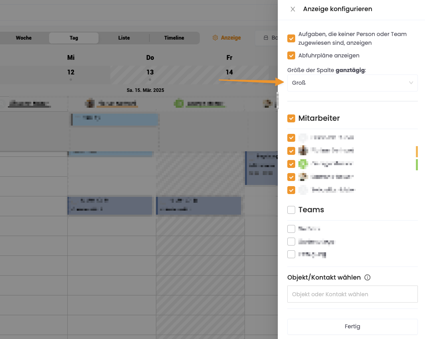This screenshot has height=339, width=425.
Task: Switch to the Woche view tab
Action: pyautogui.click(x=24, y=38)
